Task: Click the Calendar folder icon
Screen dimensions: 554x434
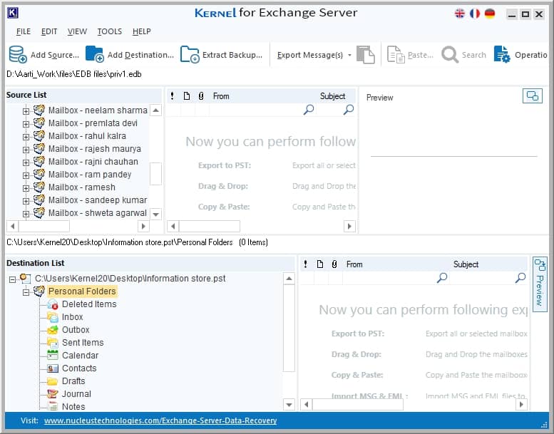Action: [x=53, y=355]
